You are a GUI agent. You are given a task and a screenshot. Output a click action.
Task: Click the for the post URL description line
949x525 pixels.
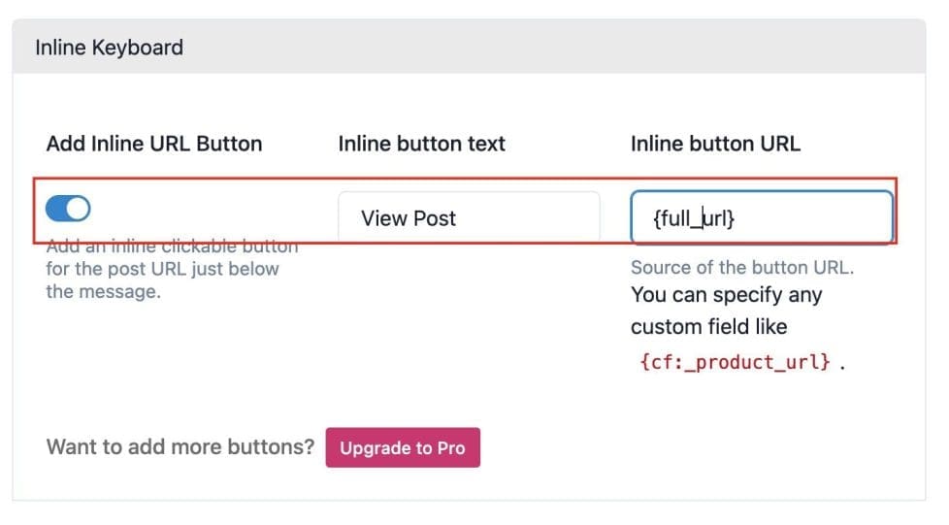[x=162, y=269]
